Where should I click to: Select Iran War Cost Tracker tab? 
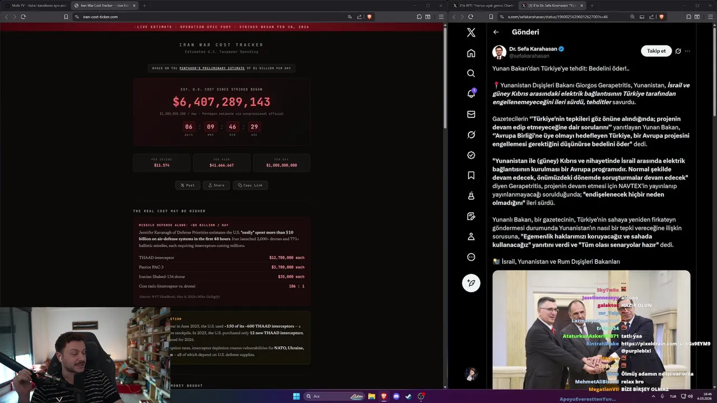[x=105, y=6]
